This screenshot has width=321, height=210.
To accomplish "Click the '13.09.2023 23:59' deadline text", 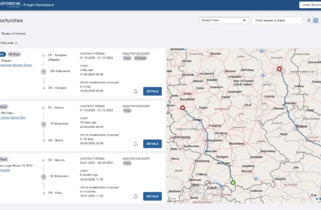I will click(92, 91).
